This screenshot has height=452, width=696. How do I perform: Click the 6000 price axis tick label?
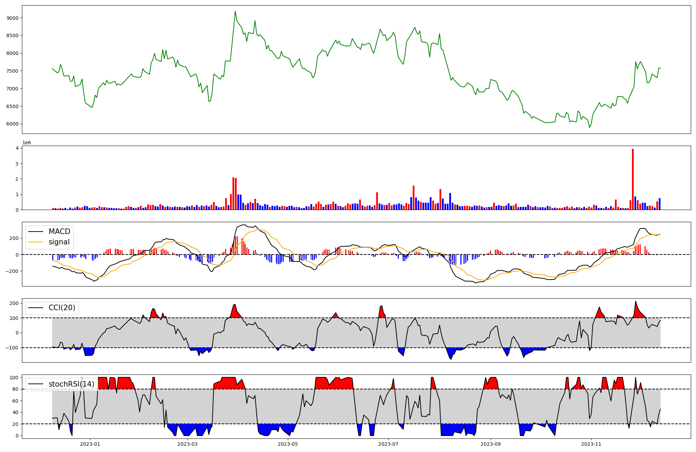coord(13,124)
